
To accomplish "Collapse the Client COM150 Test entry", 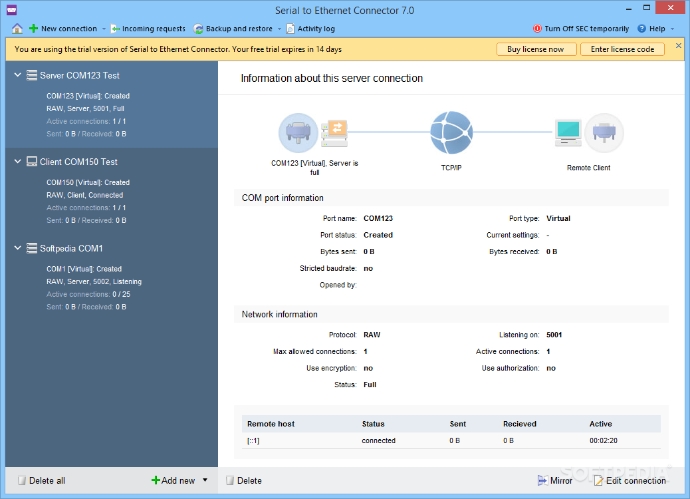I will [x=17, y=161].
